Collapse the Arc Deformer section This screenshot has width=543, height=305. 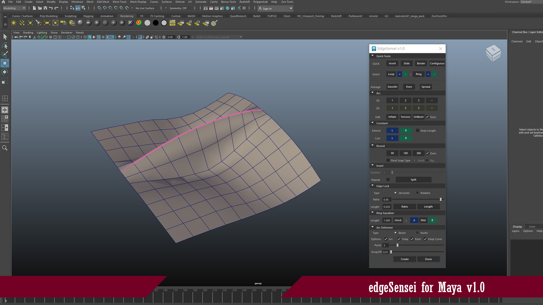373,227
